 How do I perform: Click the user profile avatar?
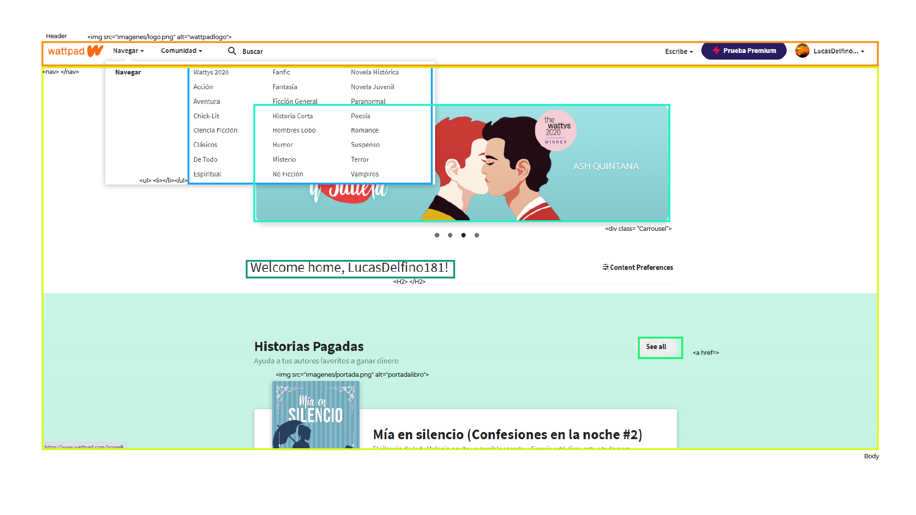[802, 51]
